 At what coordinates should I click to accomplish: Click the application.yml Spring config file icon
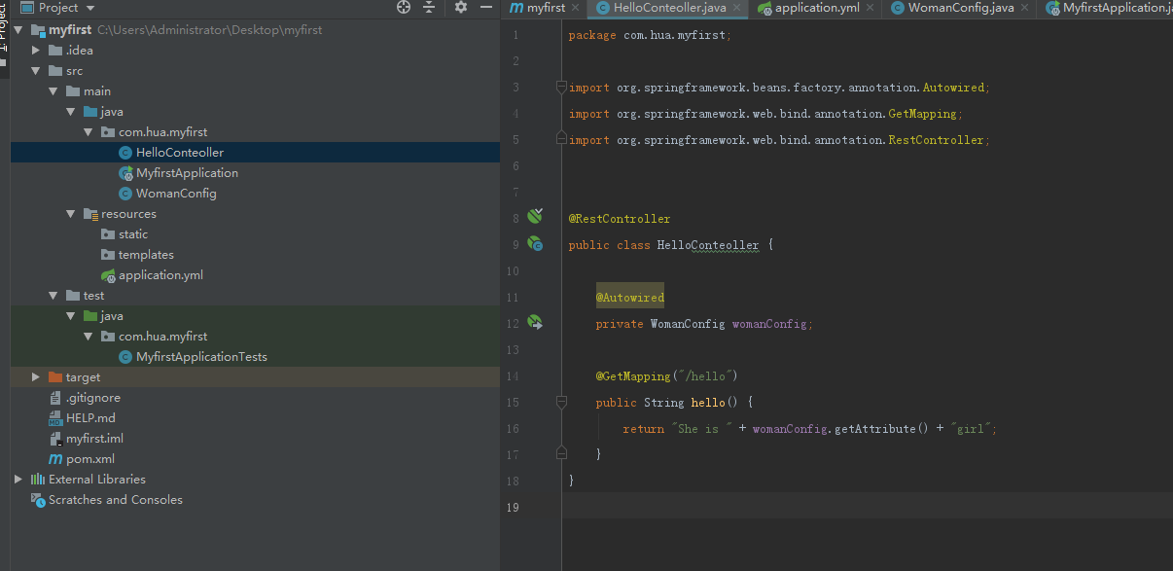(x=109, y=275)
